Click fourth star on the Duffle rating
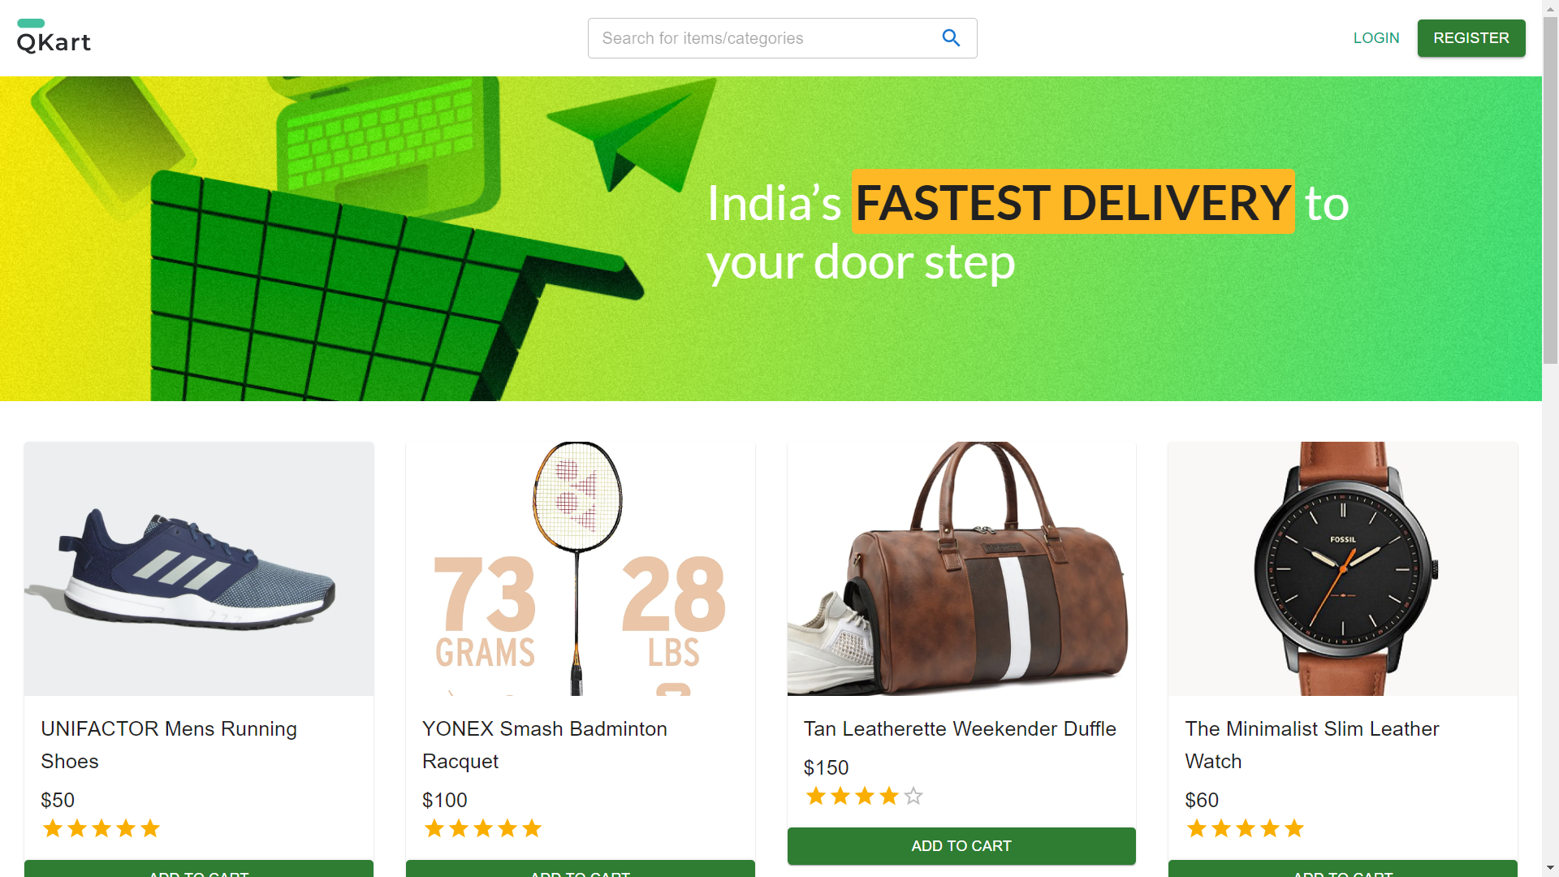The width and height of the screenshot is (1559, 877). click(889, 796)
